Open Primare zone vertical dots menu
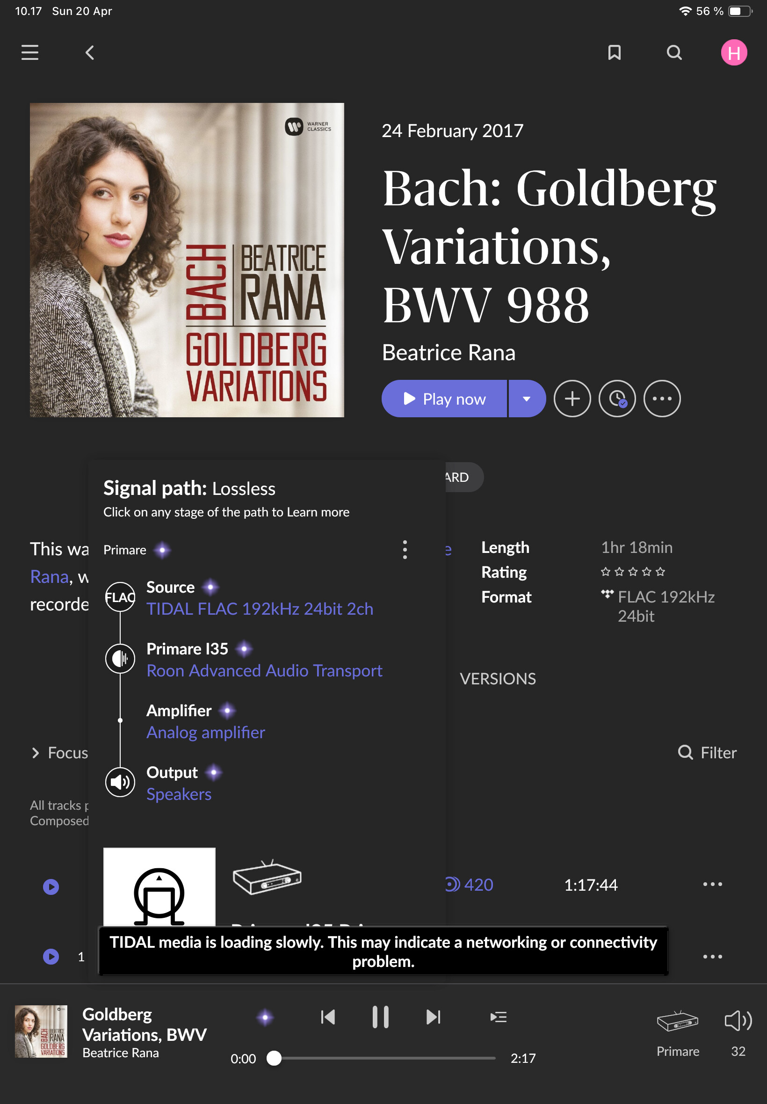This screenshot has height=1104, width=767. coord(405,549)
